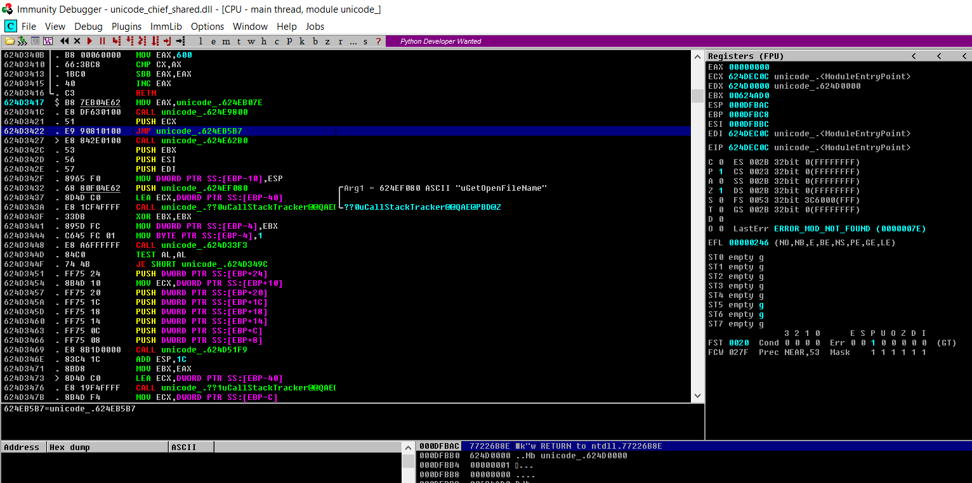Click disassembly scrollbar down arrow
The height and width of the screenshot is (483, 972).
pos(697,396)
